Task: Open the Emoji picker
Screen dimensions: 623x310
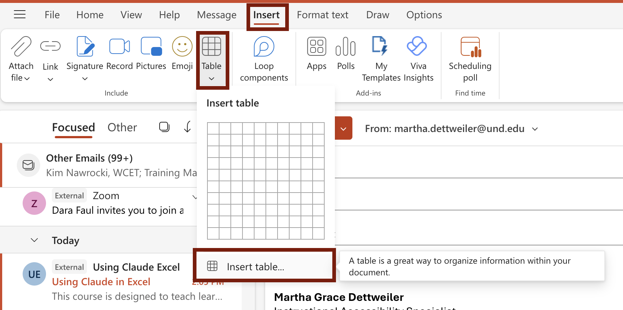Action: pos(182,46)
